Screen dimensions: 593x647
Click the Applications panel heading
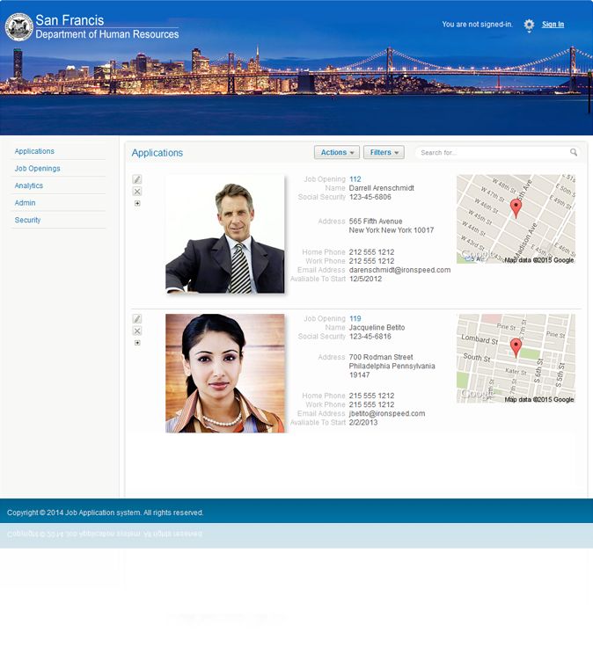[157, 153]
